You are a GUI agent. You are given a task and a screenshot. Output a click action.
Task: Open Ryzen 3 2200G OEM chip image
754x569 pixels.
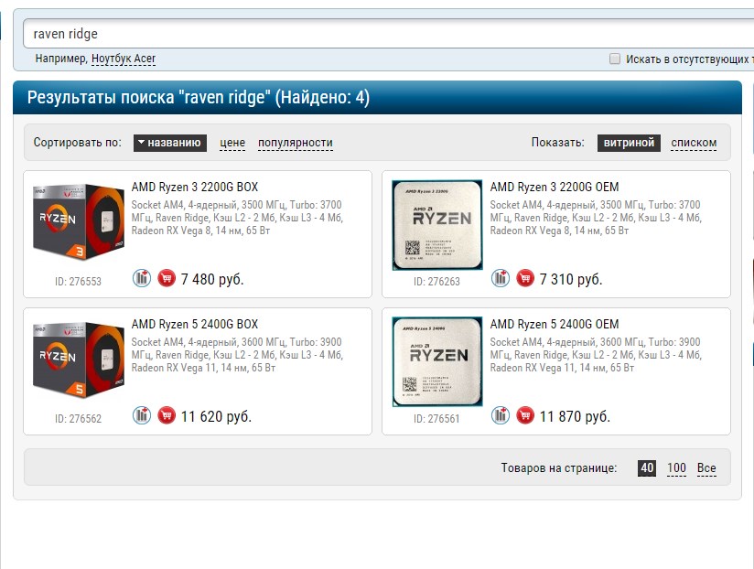pyautogui.click(x=437, y=225)
